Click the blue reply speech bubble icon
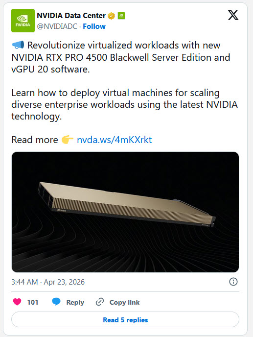The height and width of the screenshot is (337, 253). click(x=56, y=302)
